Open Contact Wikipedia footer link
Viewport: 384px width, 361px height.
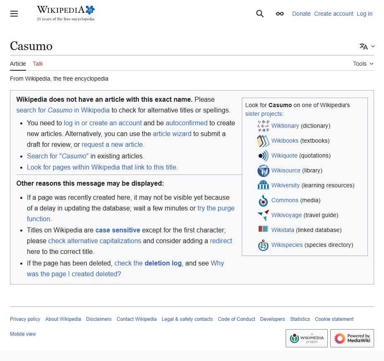pyautogui.click(x=137, y=319)
